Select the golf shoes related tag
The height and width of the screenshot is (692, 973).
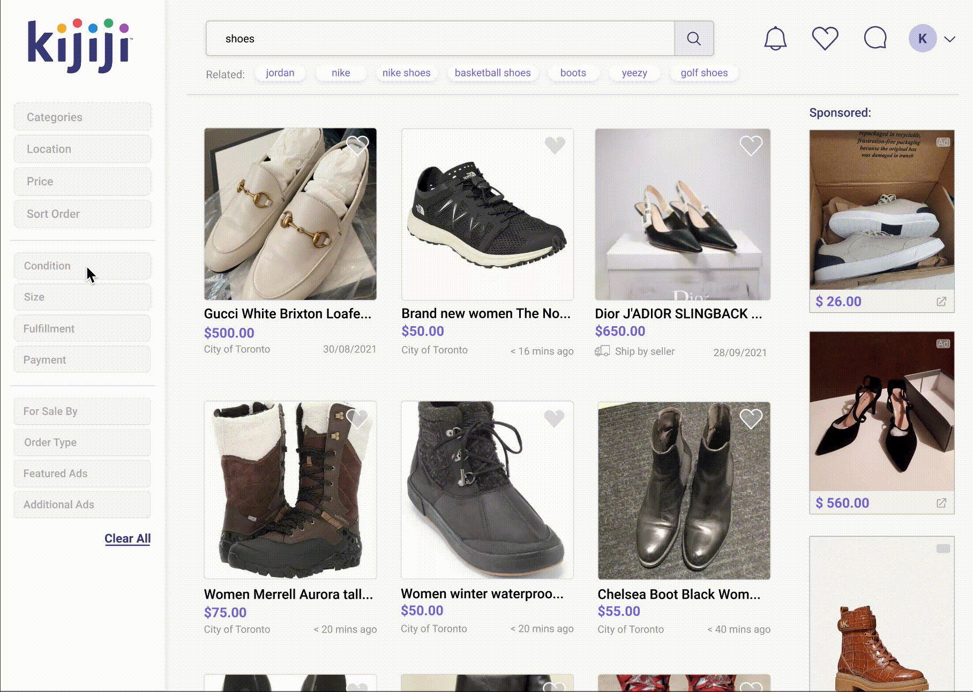tap(704, 73)
